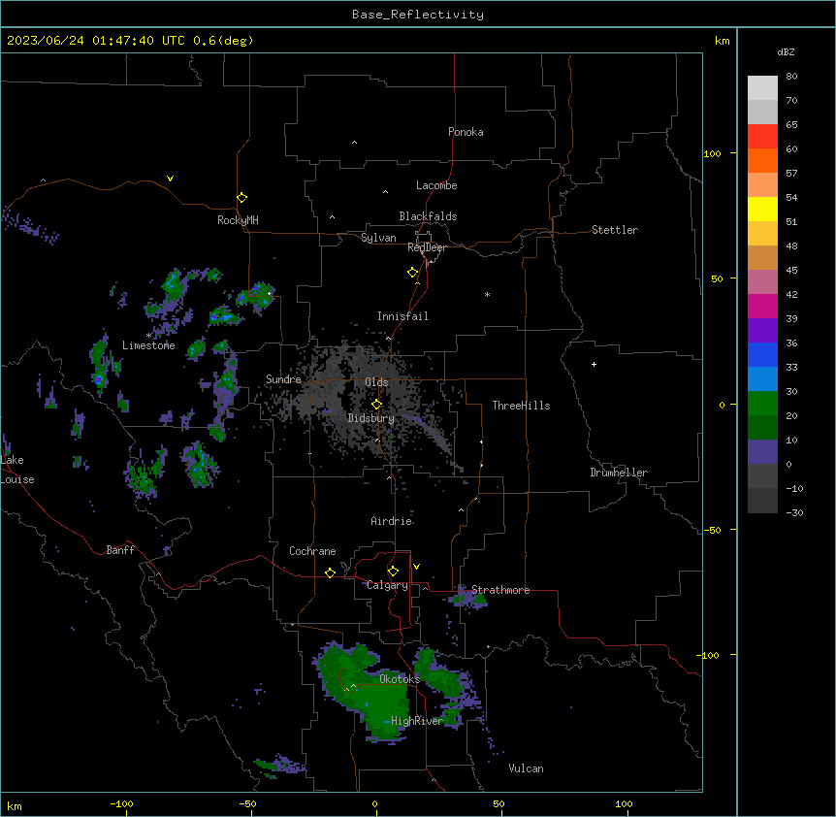This screenshot has width=836, height=817.
Task: Click the 100 km right axis tick label
Action: point(712,153)
